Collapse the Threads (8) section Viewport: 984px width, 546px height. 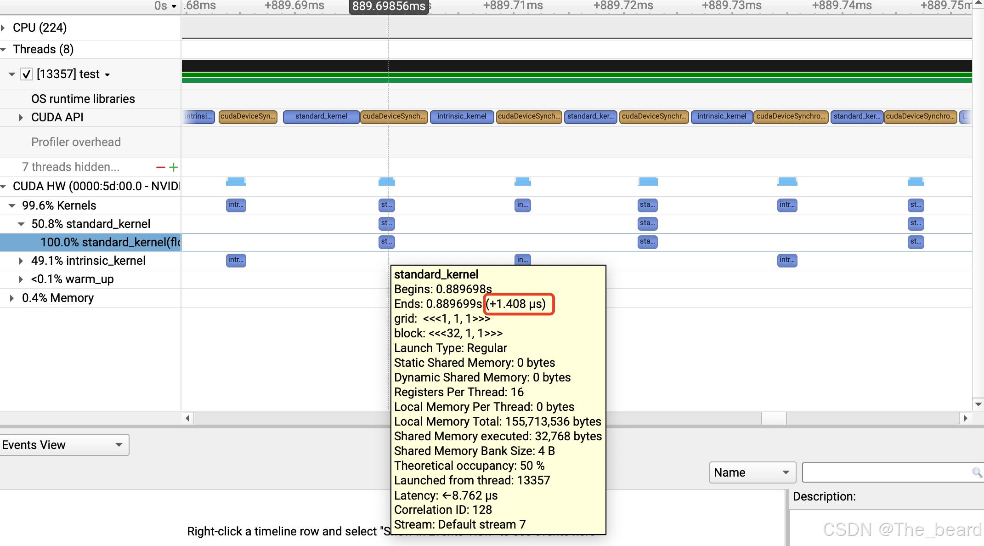[x=3, y=49]
